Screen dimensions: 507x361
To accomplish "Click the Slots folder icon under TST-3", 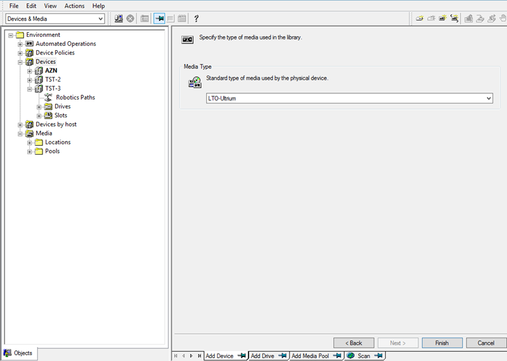I will pyautogui.click(x=48, y=115).
